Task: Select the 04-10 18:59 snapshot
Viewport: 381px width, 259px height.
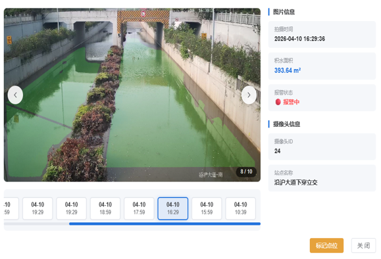Action: click(105, 208)
